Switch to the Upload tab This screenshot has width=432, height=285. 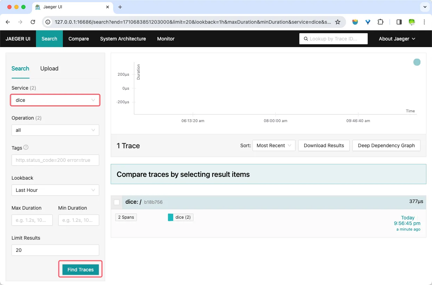[x=49, y=68]
